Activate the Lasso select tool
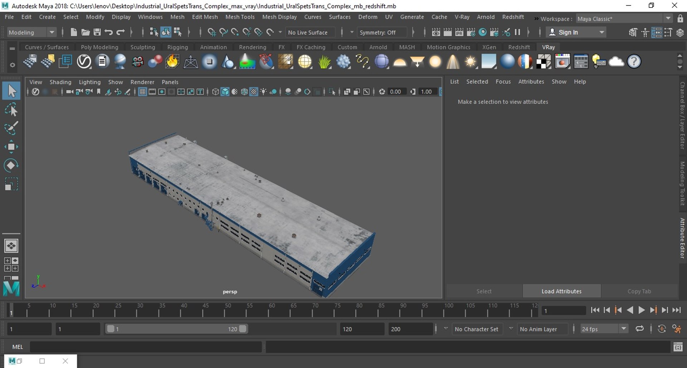687x368 pixels. pos(11,110)
